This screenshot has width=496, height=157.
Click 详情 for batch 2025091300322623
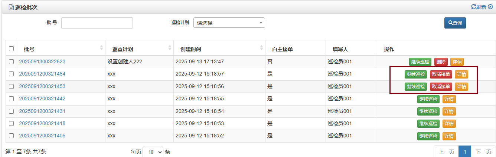[x=457, y=62]
